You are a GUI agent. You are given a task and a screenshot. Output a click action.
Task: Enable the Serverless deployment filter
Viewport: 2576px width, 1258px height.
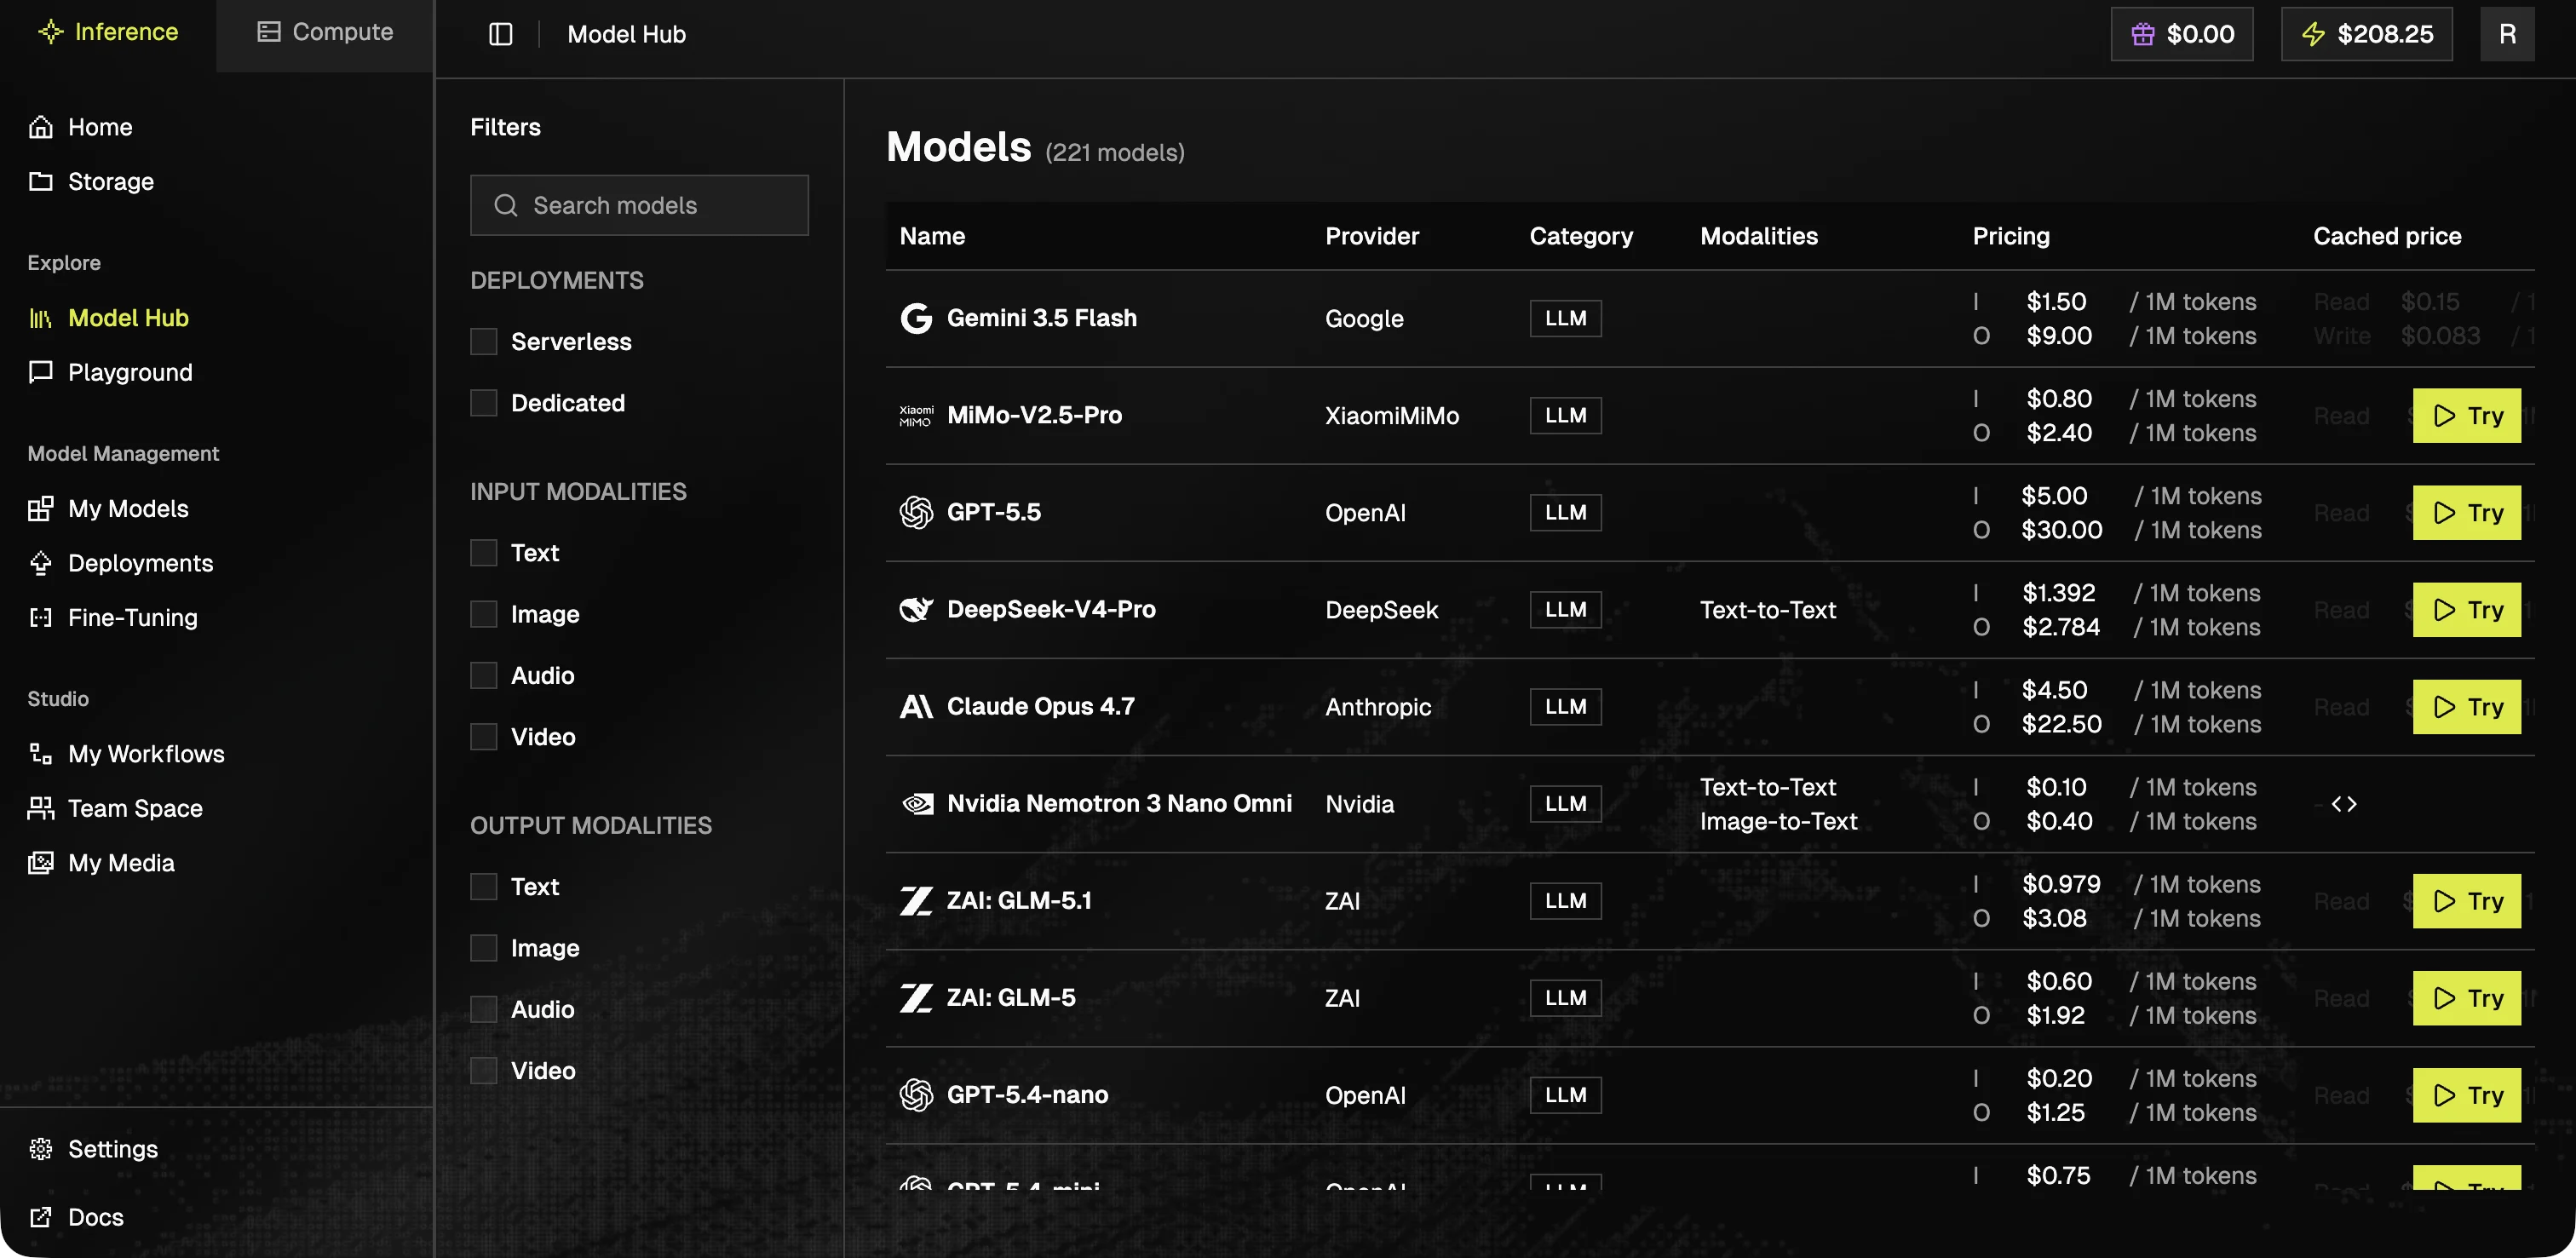coord(483,342)
